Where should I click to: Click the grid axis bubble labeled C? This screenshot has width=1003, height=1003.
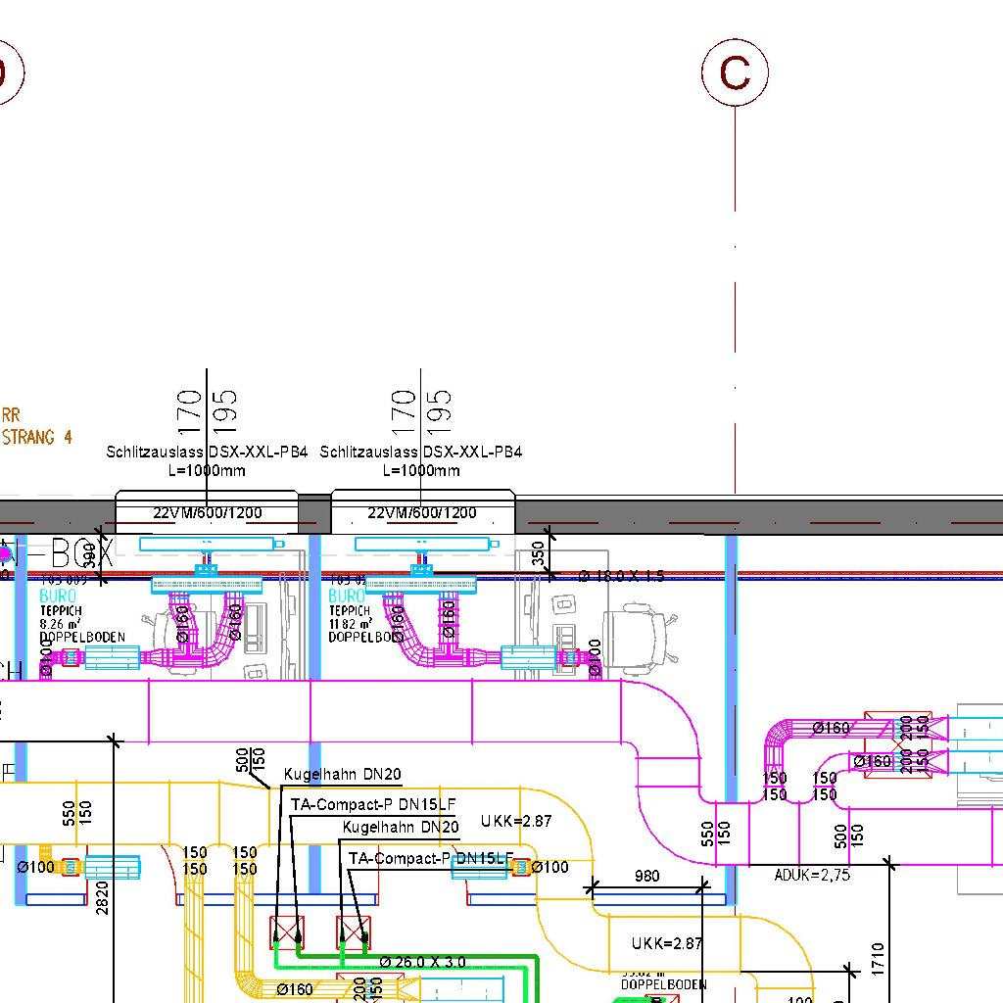tap(735, 72)
